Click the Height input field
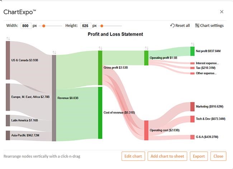Screen dimensions: 233x169 [x=86, y=26]
